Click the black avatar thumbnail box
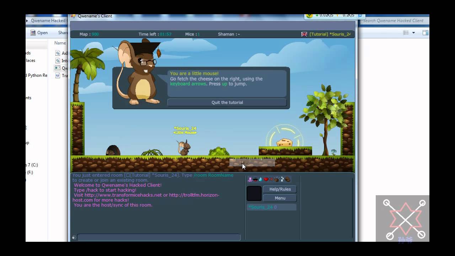455x256 pixels. (x=254, y=193)
